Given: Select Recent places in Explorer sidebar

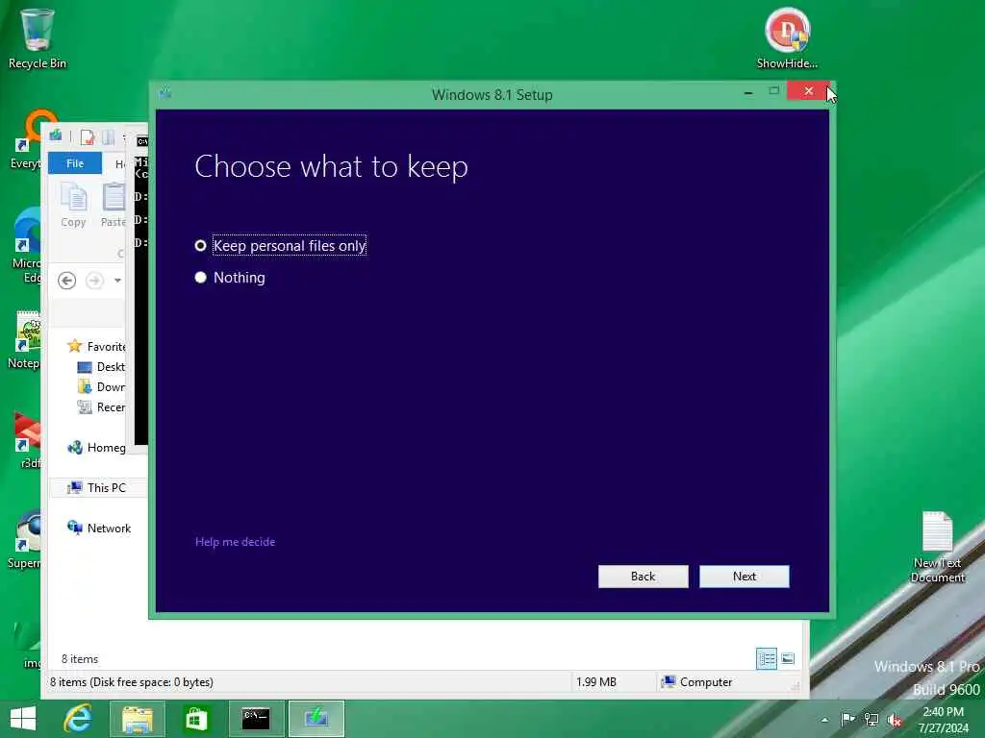Looking at the screenshot, I should (x=101, y=407).
